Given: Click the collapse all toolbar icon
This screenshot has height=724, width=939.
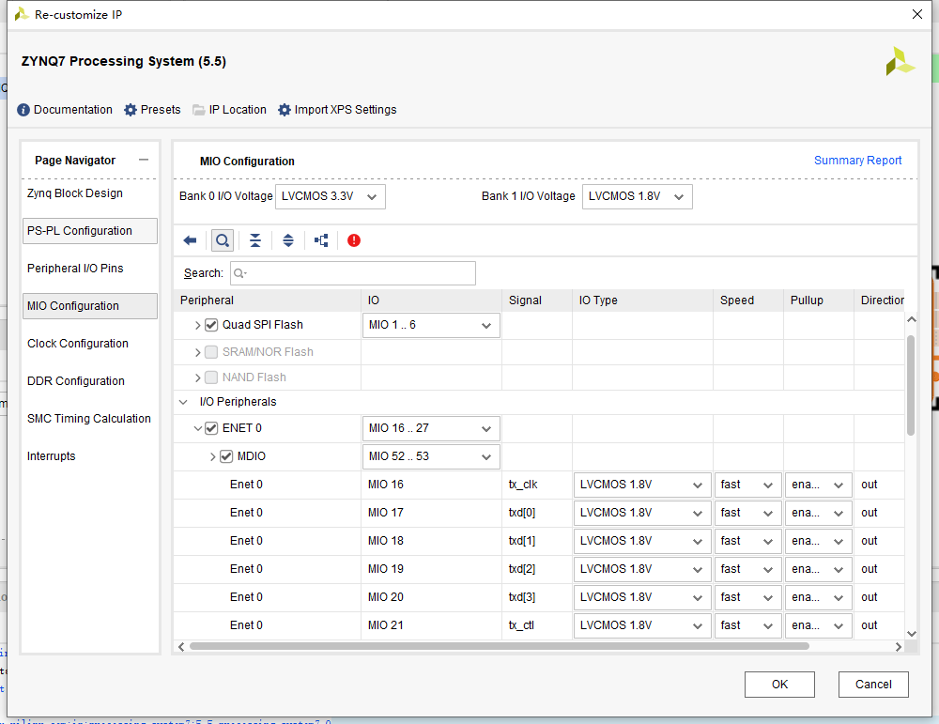Looking at the screenshot, I should tap(255, 240).
